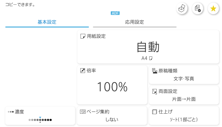Tap the density dots icon beside 濃度

coord(11,112)
